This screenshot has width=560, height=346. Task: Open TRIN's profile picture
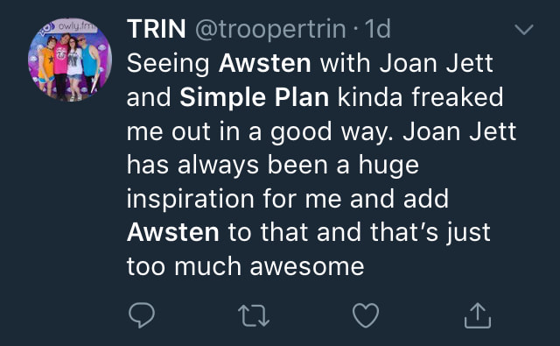pyautogui.click(x=70, y=60)
